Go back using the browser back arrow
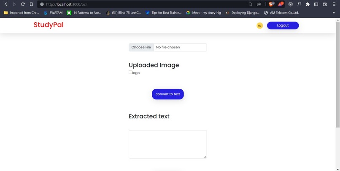Viewport: 340px width, 171px height. pos(6,4)
